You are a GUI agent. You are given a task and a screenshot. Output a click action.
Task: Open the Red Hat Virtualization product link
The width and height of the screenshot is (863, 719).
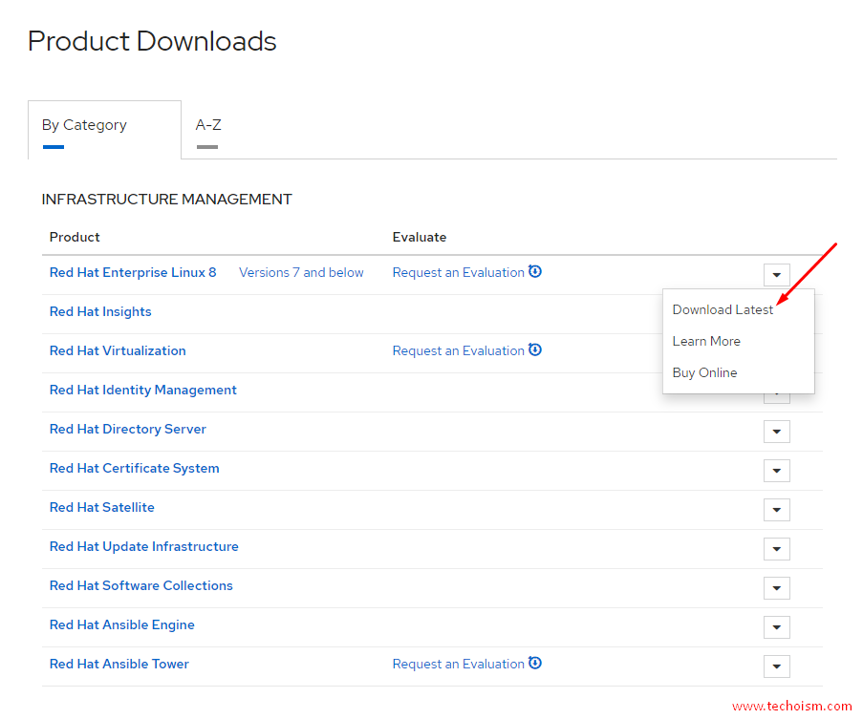(x=118, y=350)
